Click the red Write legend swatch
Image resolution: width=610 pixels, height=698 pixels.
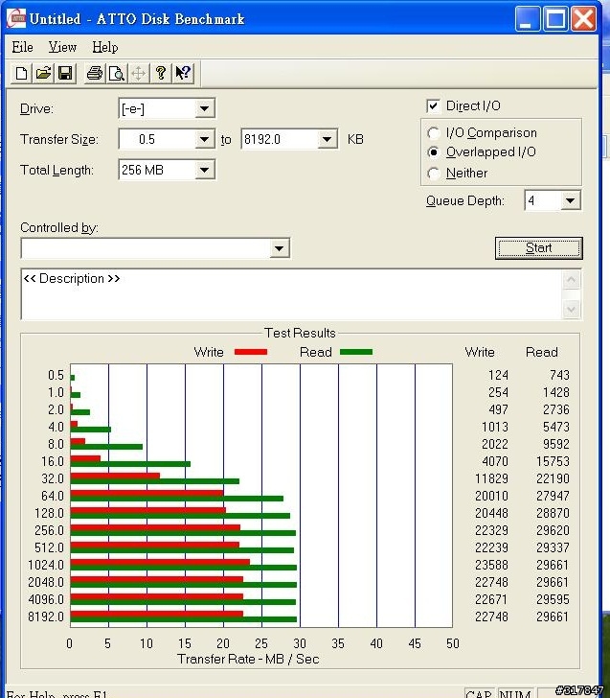pyautogui.click(x=251, y=352)
